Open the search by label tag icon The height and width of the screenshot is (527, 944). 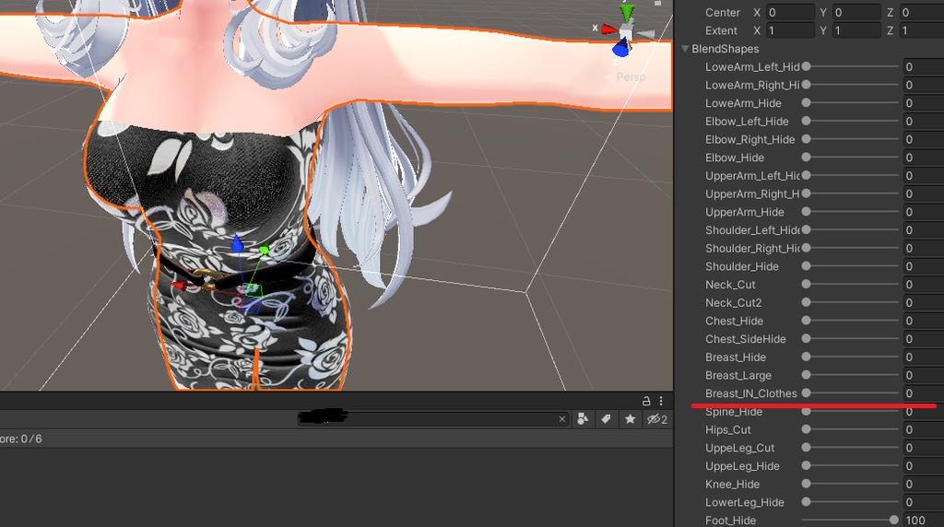[x=607, y=418]
